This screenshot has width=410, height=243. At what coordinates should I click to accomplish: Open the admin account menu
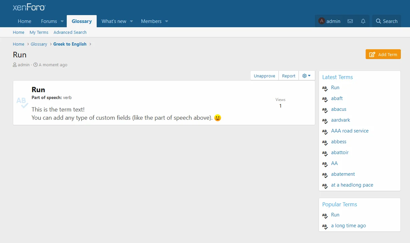[x=329, y=21]
